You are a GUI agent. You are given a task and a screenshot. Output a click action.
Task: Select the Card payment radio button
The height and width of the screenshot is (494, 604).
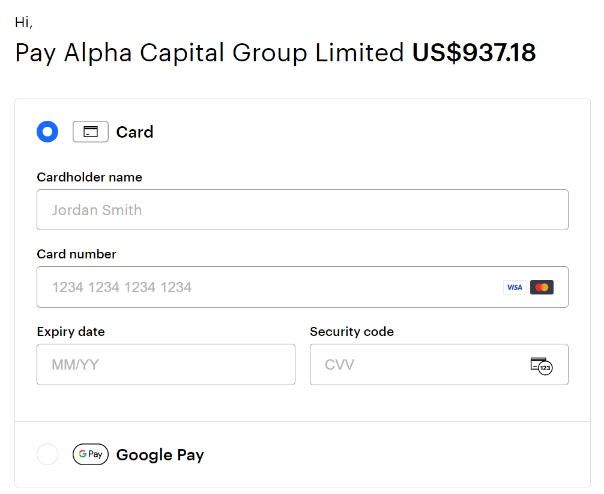(47, 132)
